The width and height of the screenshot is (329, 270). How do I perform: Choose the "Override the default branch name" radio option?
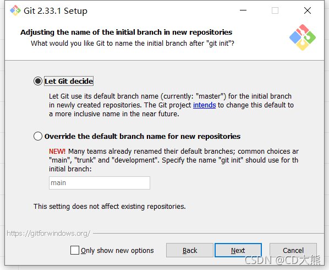pyautogui.click(x=38, y=136)
